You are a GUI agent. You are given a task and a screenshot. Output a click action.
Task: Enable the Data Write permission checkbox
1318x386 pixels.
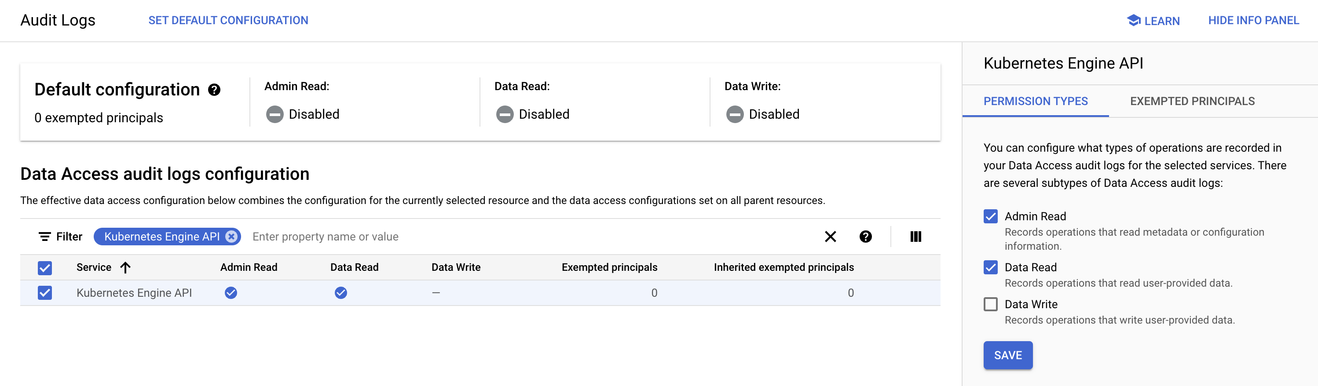pyautogui.click(x=991, y=304)
